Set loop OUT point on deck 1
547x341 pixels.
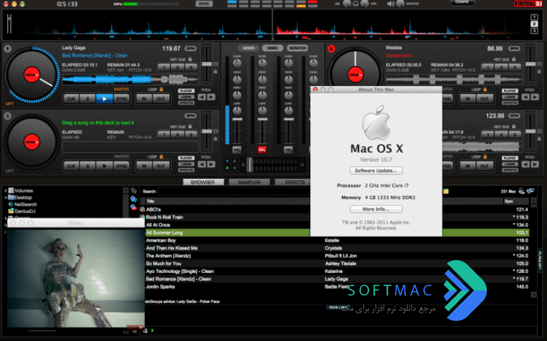coord(161,99)
